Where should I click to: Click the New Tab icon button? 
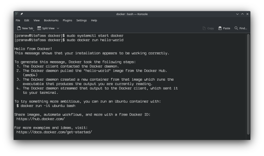(x=19, y=28)
